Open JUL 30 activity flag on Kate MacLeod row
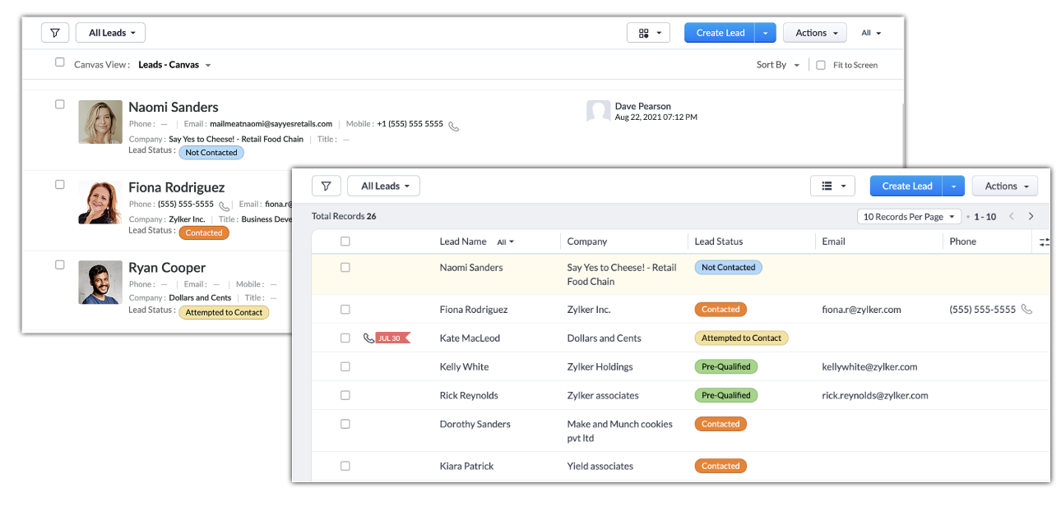Viewport: 1061px width, 506px height. pyautogui.click(x=392, y=338)
